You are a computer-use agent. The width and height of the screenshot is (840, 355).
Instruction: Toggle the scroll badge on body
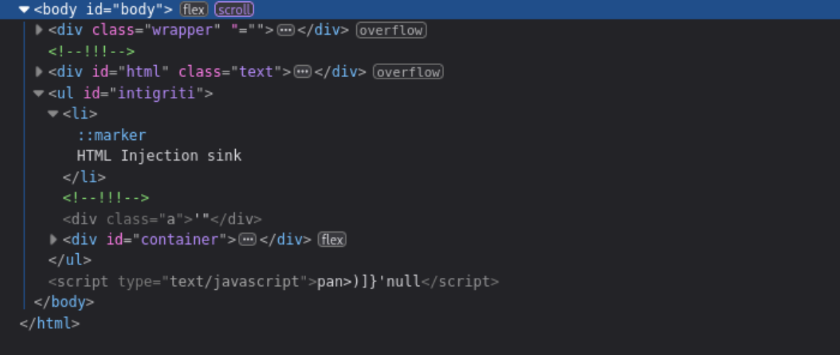(x=234, y=9)
